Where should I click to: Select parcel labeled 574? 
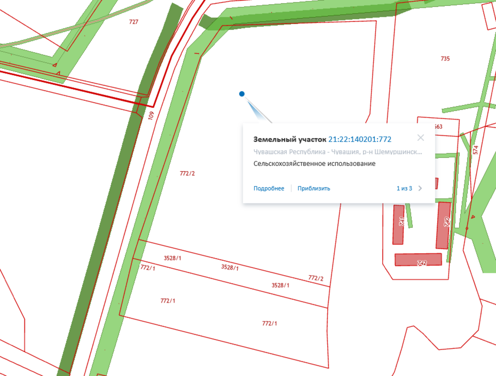tap(475, 149)
